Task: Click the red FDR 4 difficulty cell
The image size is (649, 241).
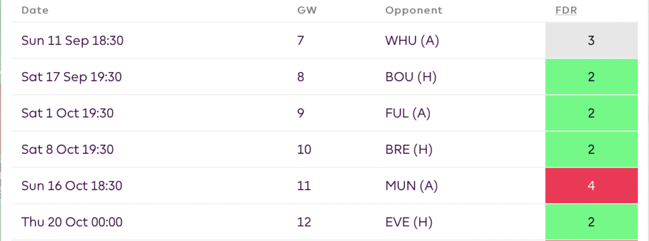Action: click(x=591, y=185)
